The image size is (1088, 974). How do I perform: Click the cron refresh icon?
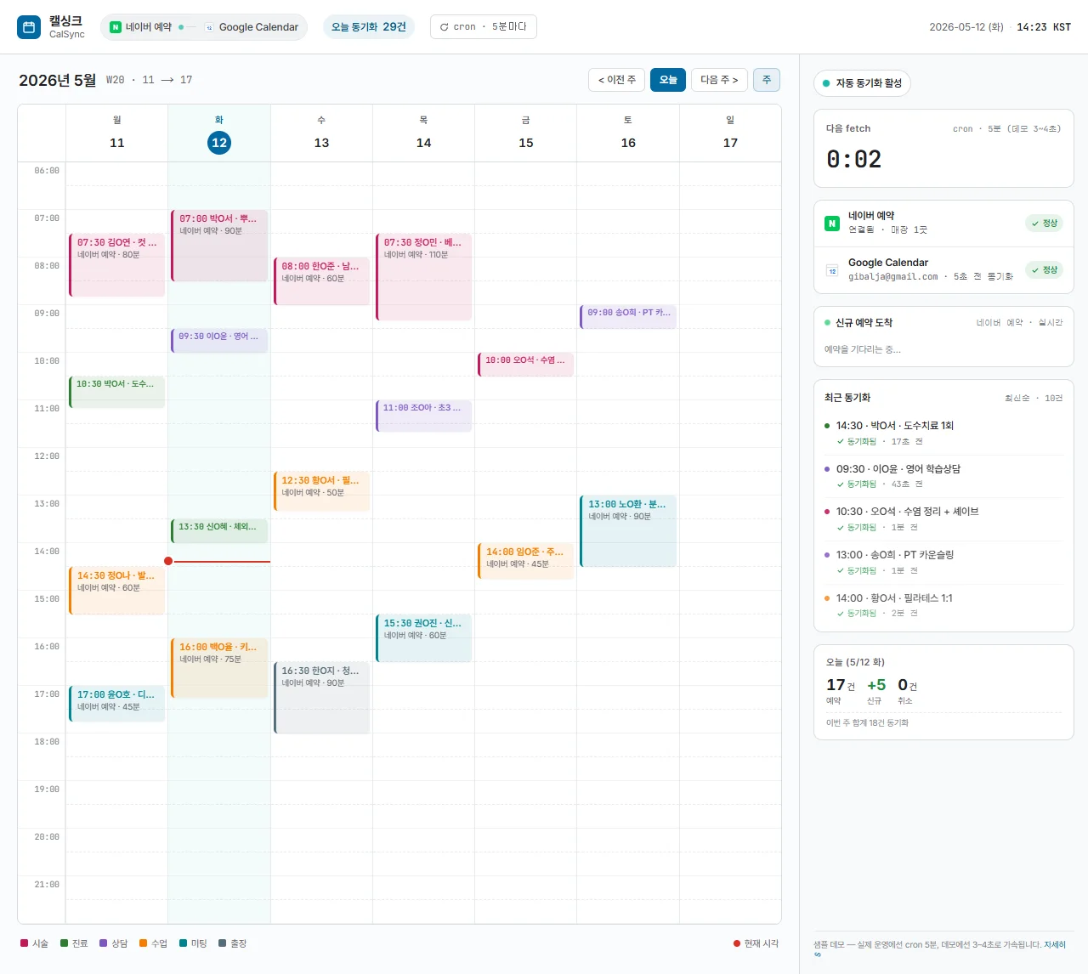pyautogui.click(x=444, y=27)
